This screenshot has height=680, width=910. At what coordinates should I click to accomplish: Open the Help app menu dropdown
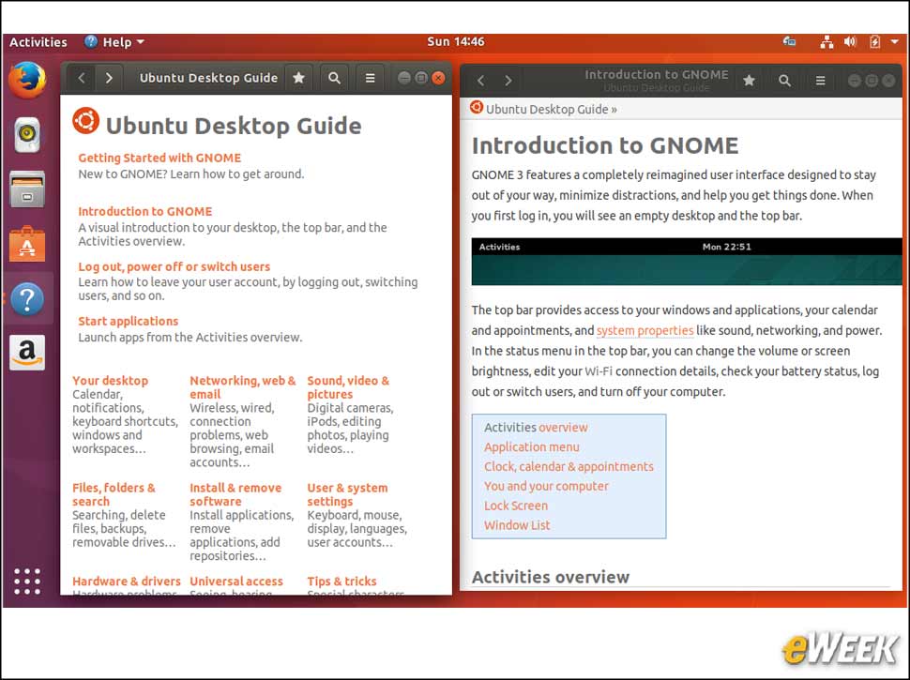(114, 42)
